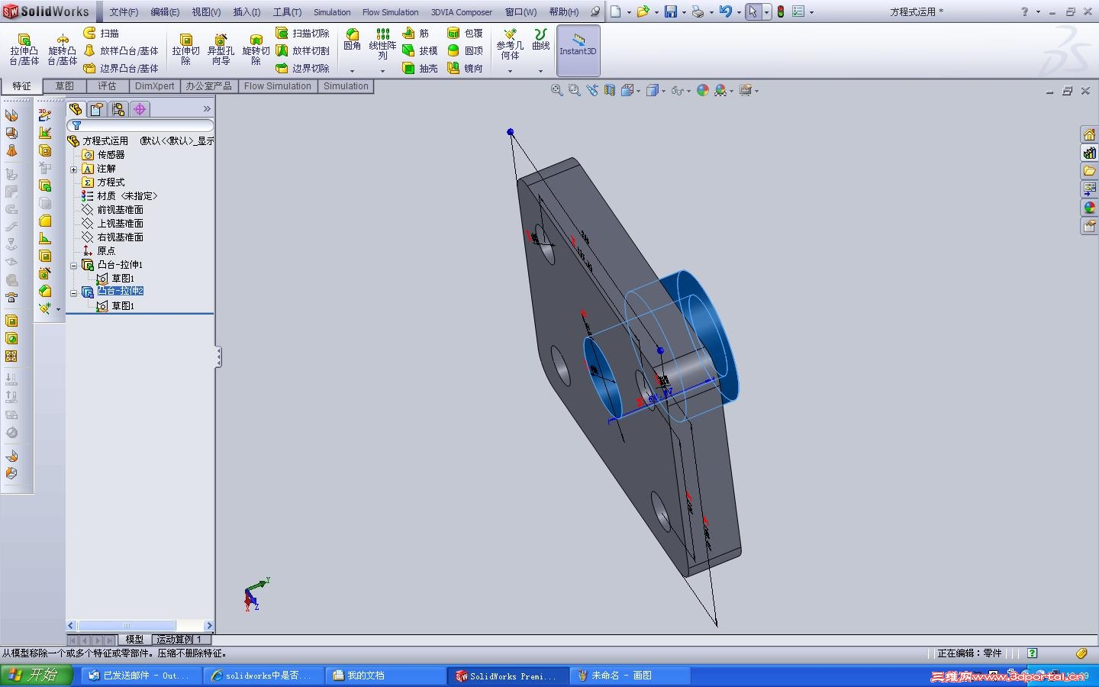This screenshot has height=687, width=1099.
Task: Choose the 扫描 sweep boss command
Action: coord(102,33)
